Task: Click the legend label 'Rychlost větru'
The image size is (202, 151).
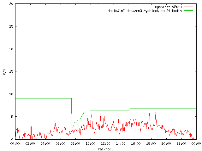Action: [x=168, y=7]
